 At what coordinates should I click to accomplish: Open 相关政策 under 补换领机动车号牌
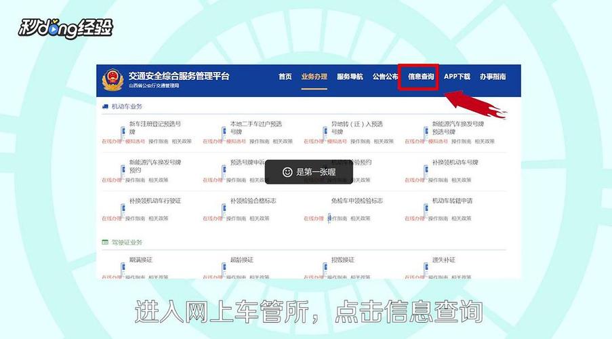coord(462,180)
